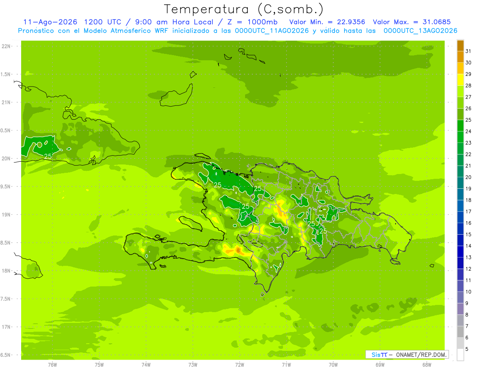Image resolution: width=479 pixels, height=370 pixels.
Task: Click the '5' label on the color scale
Action: point(467,349)
